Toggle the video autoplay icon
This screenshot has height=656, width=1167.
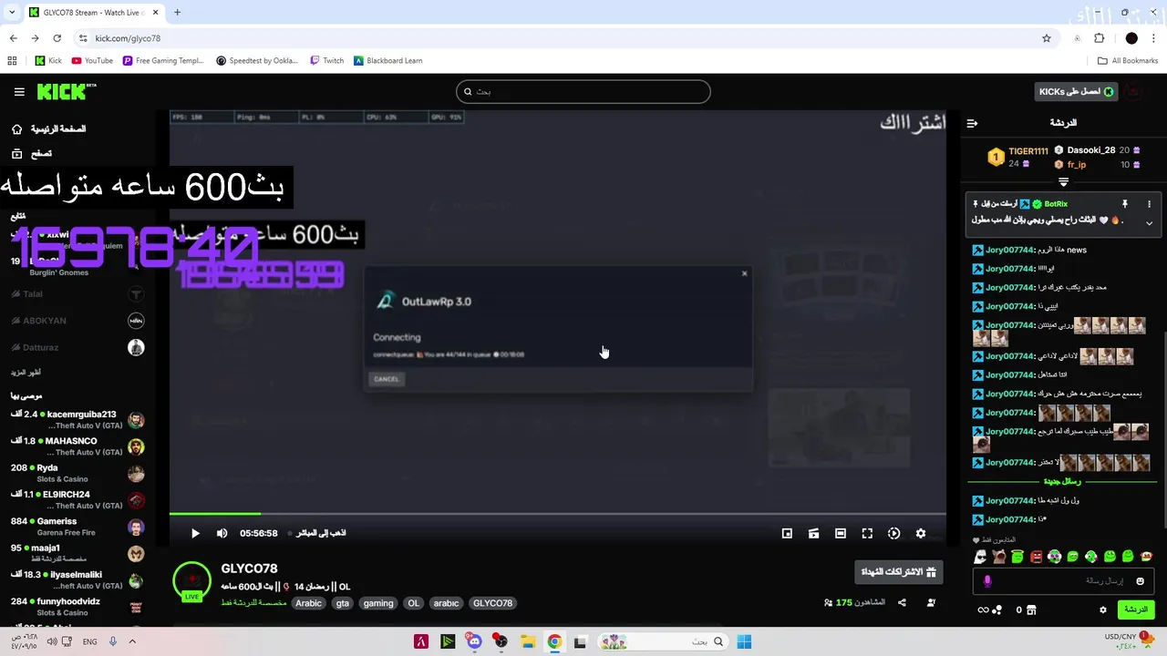click(893, 533)
